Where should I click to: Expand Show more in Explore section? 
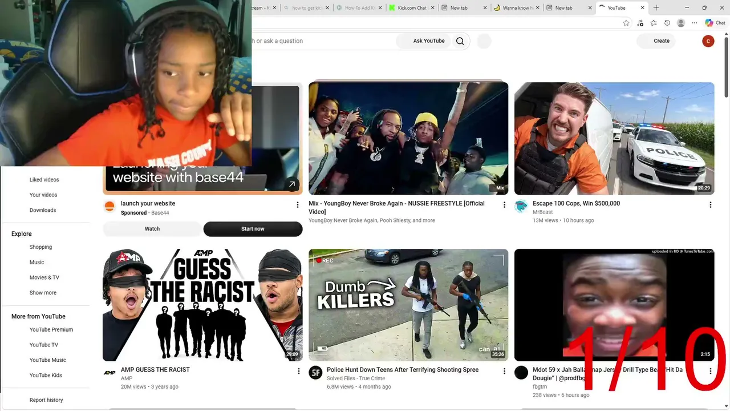tap(43, 293)
